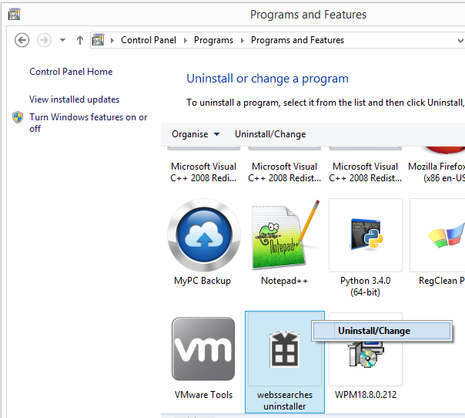Click Uninstall/Change in the toolbar
465x418 pixels.
coord(270,134)
